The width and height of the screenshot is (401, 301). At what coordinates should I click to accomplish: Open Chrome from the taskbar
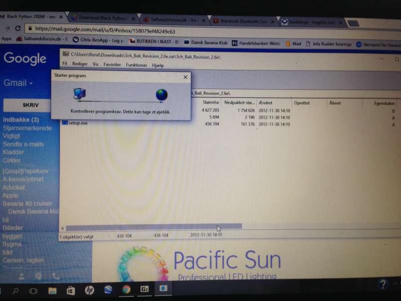[126, 289]
